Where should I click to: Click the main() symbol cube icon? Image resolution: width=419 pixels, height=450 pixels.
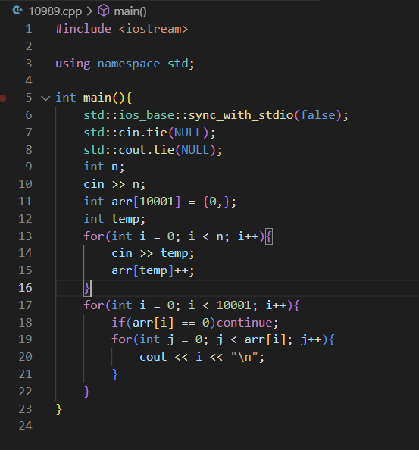[x=103, y=11]
